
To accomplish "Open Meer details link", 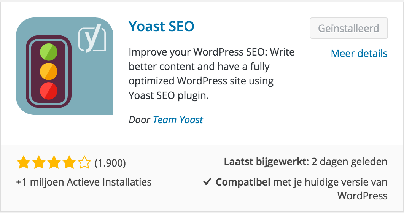I will tap(359, 54).
